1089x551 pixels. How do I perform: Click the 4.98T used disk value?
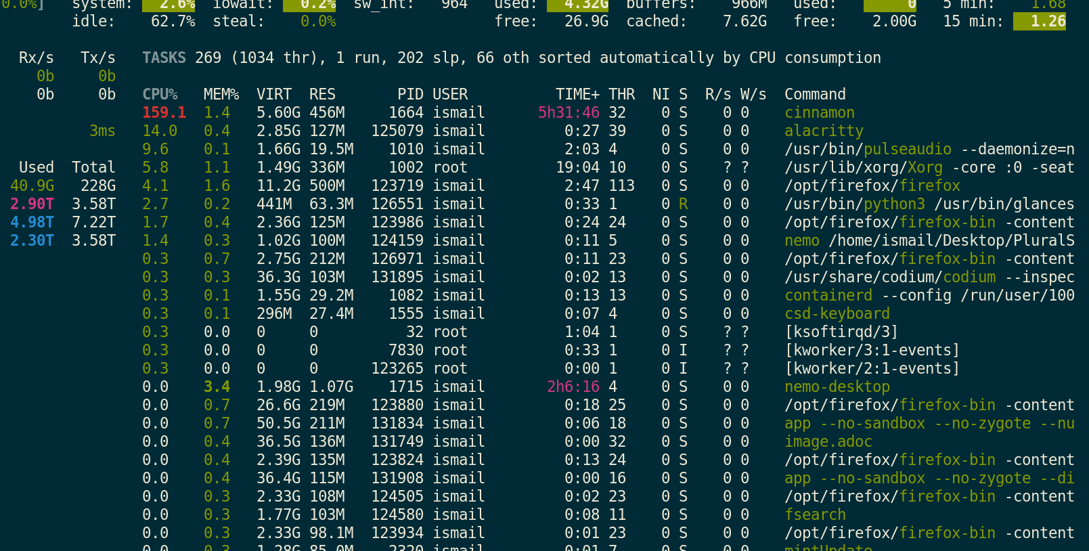tap(32, 222)
